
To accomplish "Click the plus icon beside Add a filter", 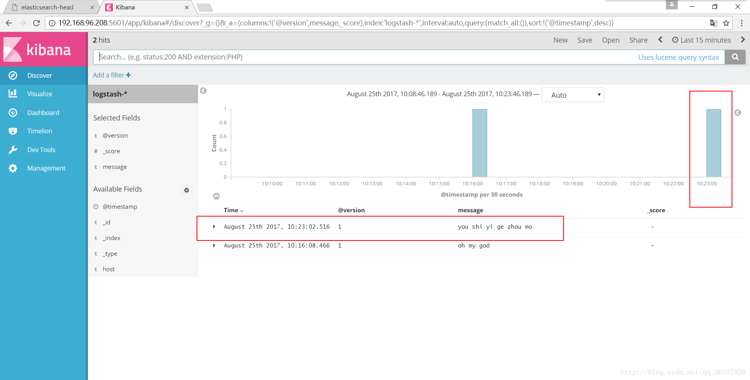I will tap(128, 75).
